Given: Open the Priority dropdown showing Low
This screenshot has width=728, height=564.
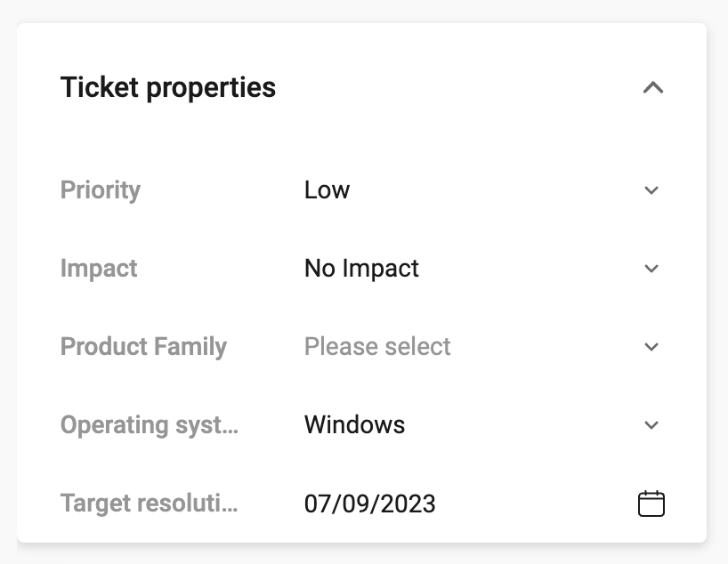Looking at the screenshot, I should click(x=484, y=189).
